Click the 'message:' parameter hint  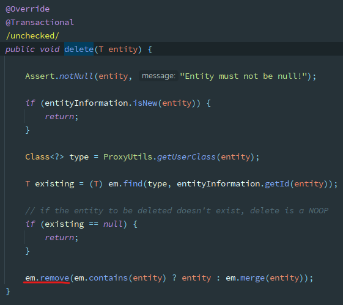158,76
